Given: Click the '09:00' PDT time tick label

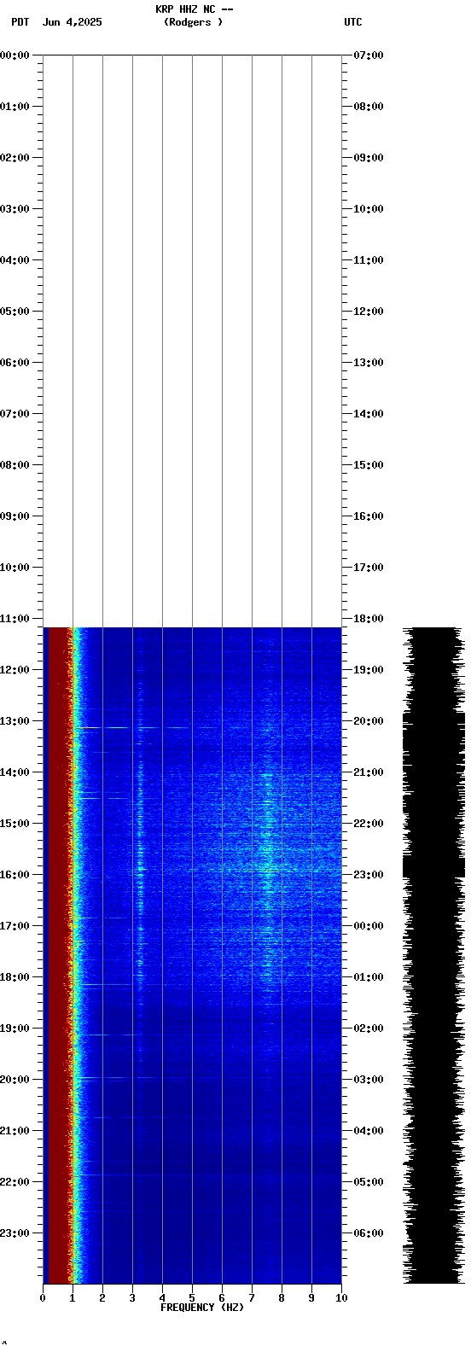Looking at the screenshot, I should click(x=15, y=516).
